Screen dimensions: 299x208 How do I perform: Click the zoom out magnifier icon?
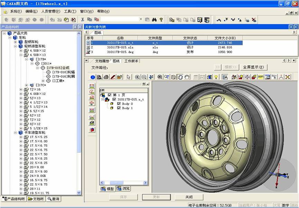(144, 77)
